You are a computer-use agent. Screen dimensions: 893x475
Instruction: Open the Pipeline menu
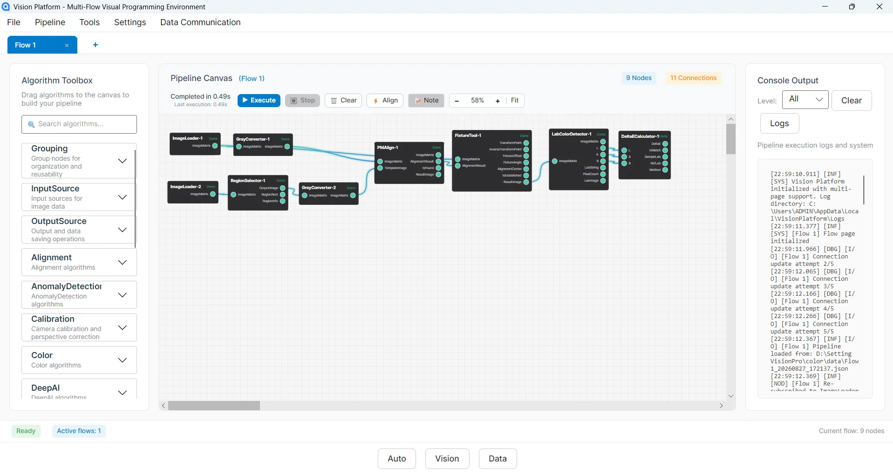coord(50,22)
